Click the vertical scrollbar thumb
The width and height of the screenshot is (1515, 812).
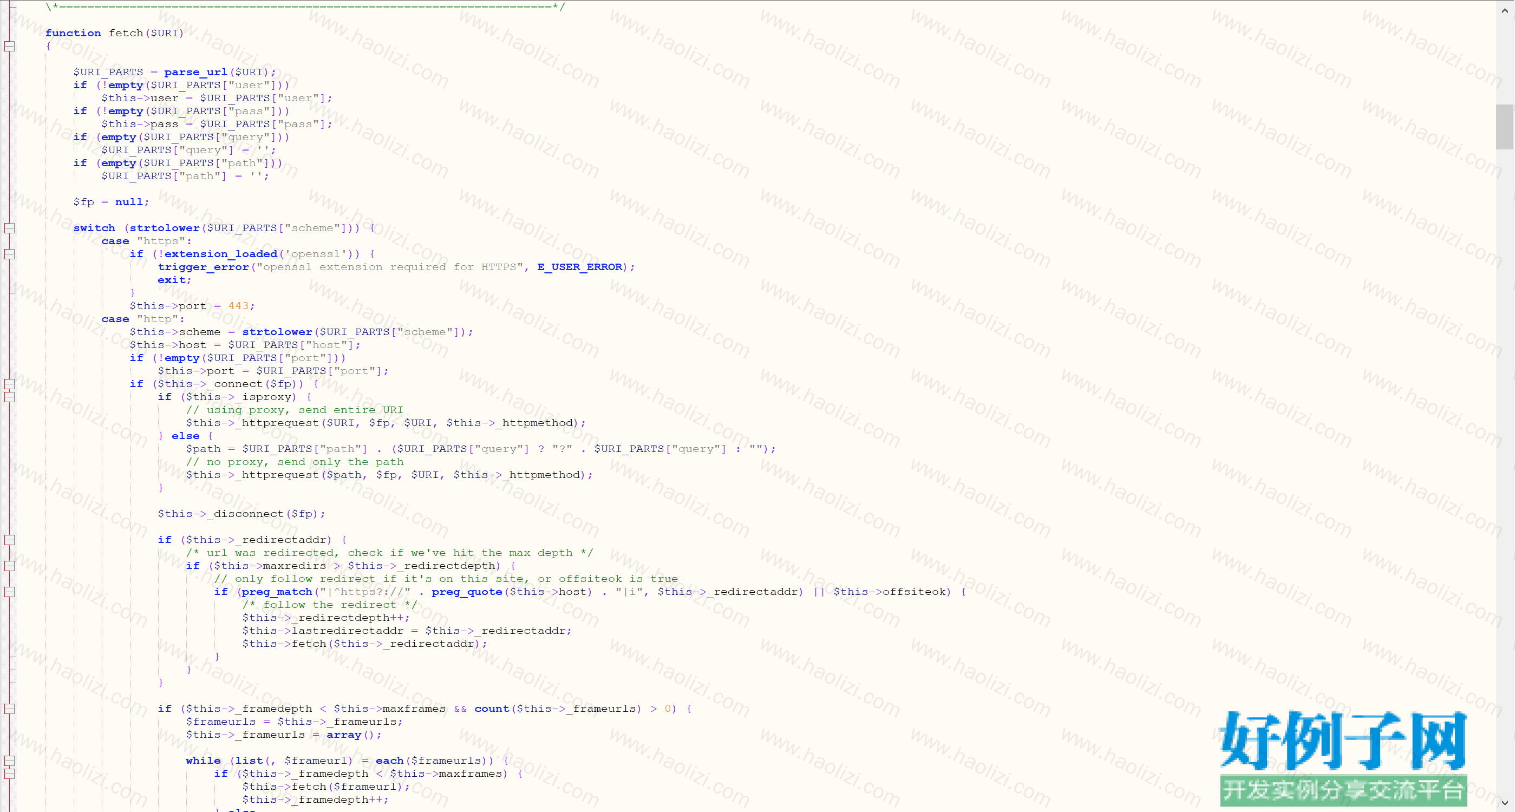pyautogui.click(x=1505, y=127)
